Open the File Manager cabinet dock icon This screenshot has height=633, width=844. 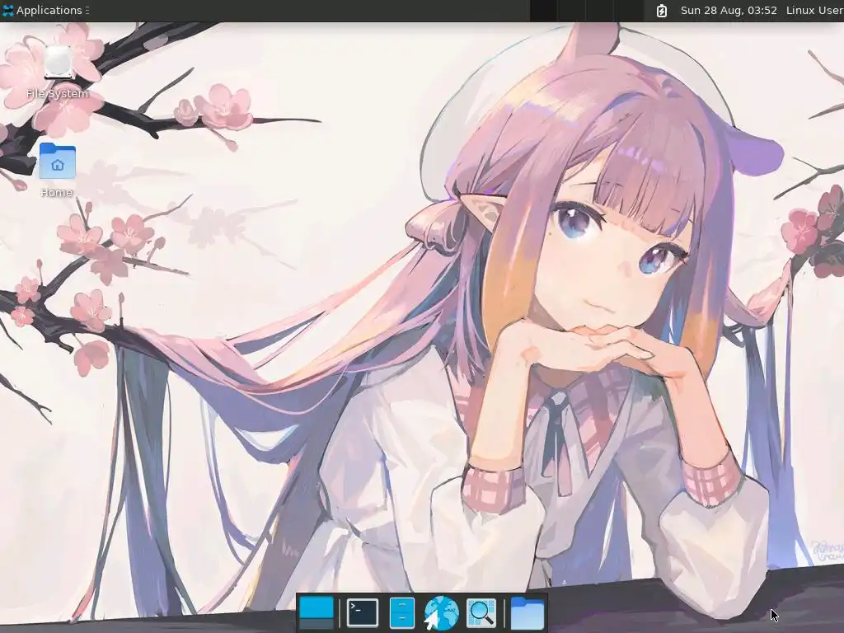click(401, 612)
